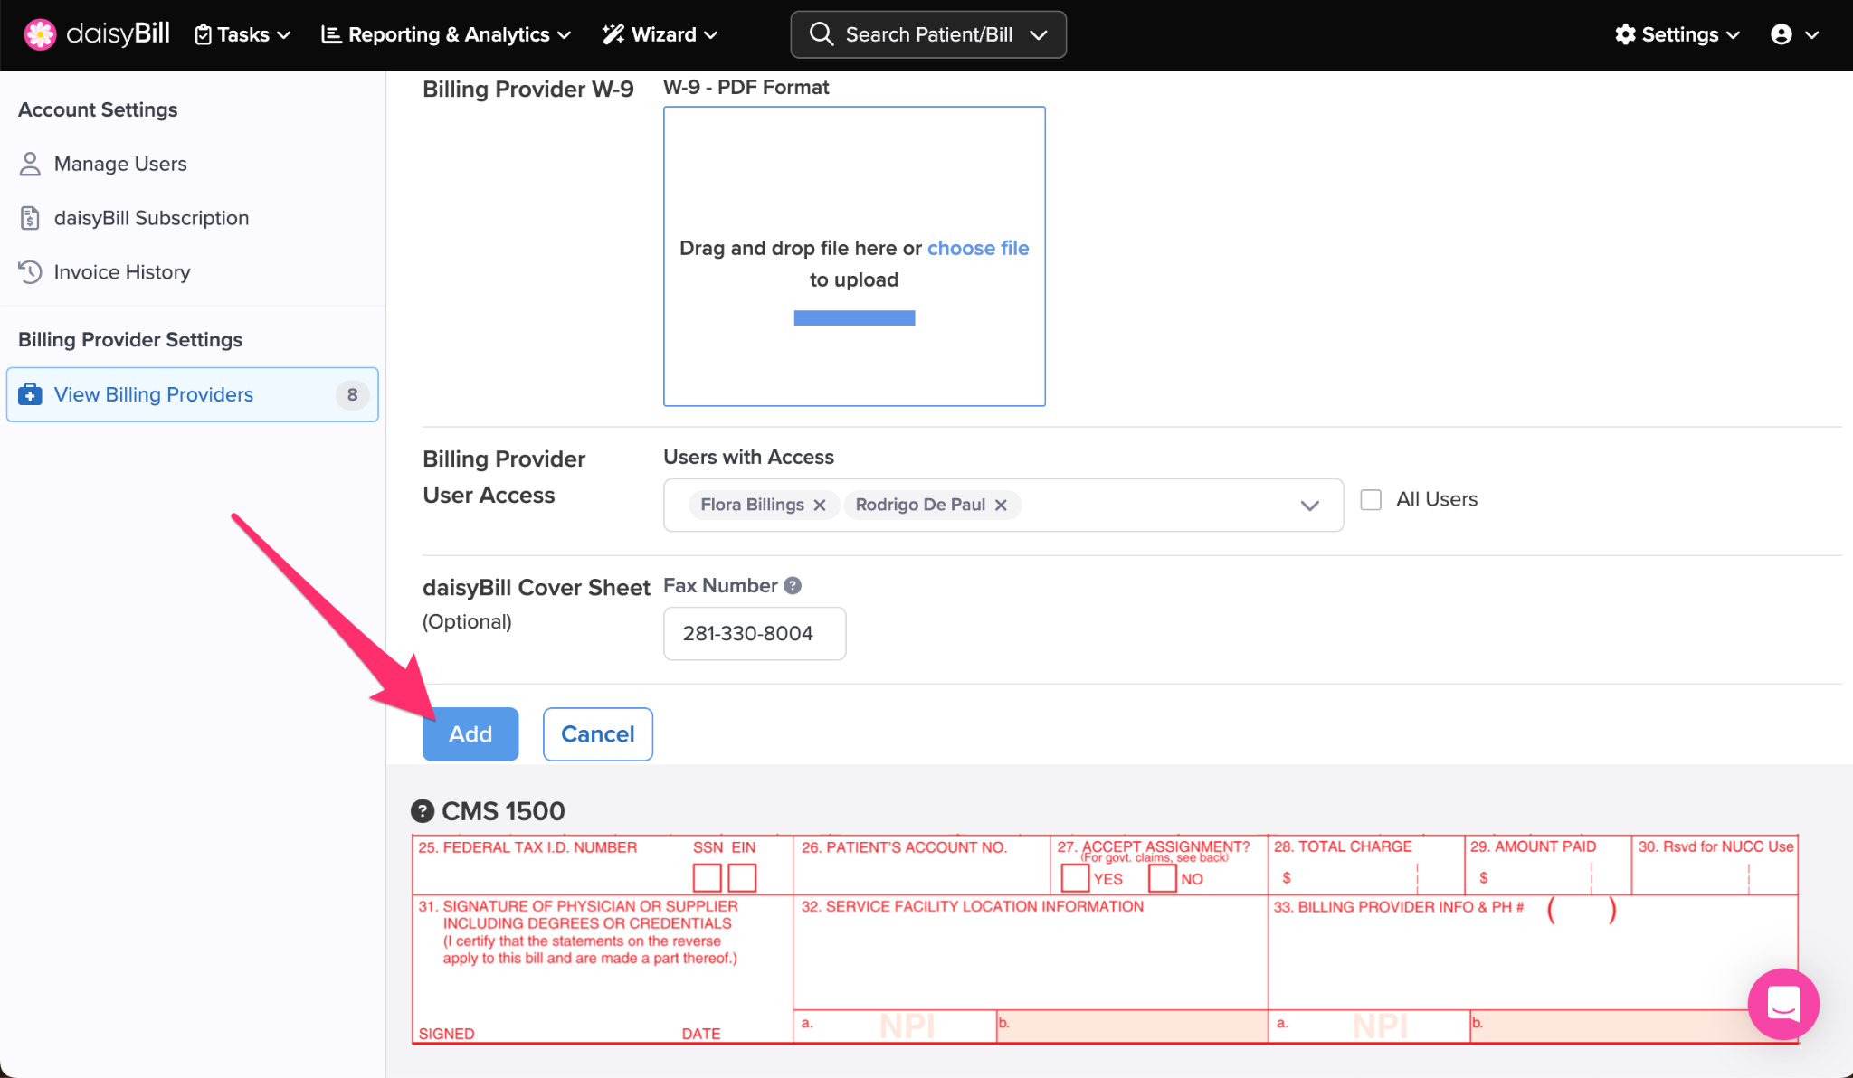Click the Fax Number help question icon
The image size is (1853, 1078).
[x=793, y=586]
